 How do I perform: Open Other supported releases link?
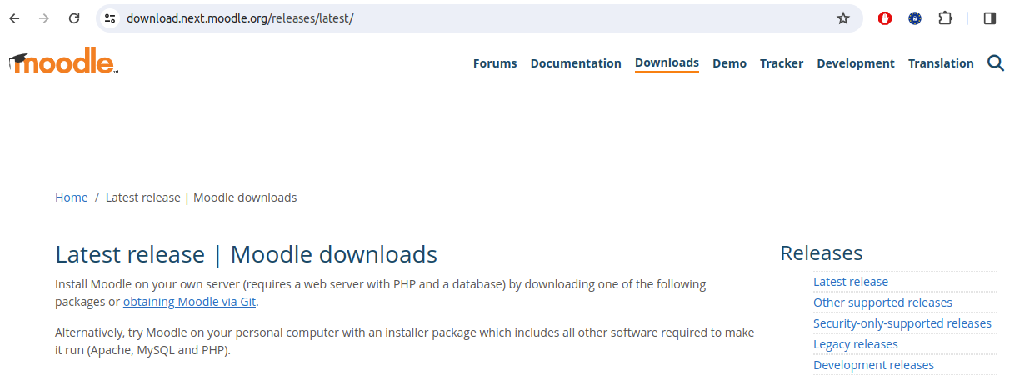click(x=882, y=303)
